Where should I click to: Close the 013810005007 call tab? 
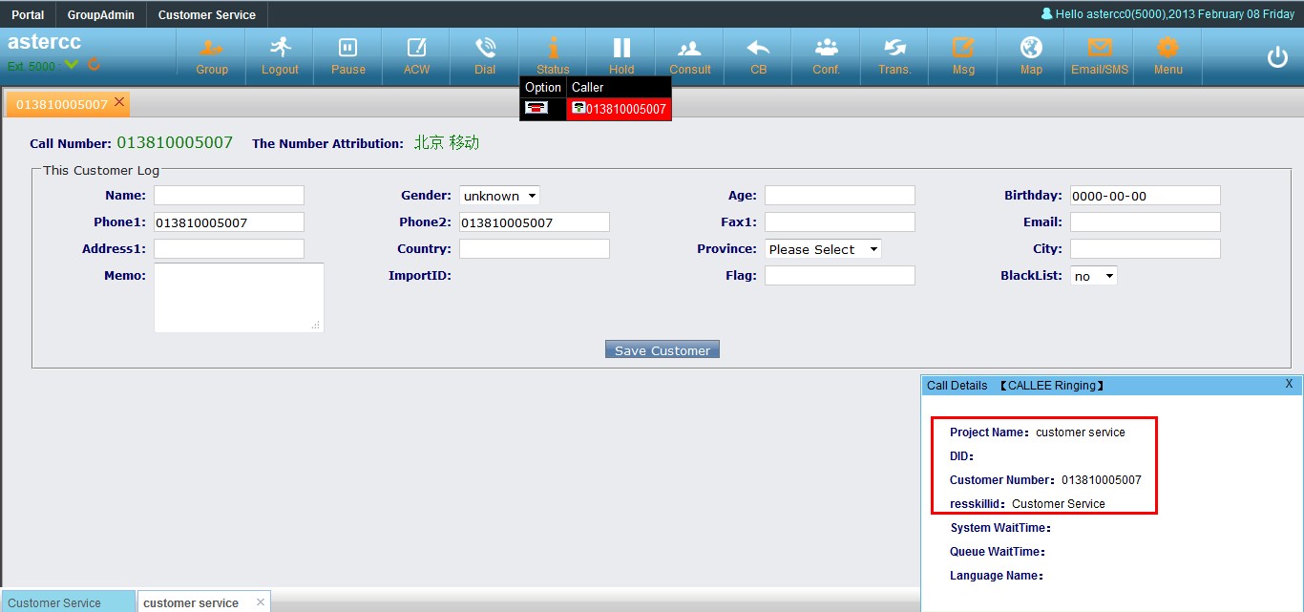pyautogui.click(x=119, y=101)
